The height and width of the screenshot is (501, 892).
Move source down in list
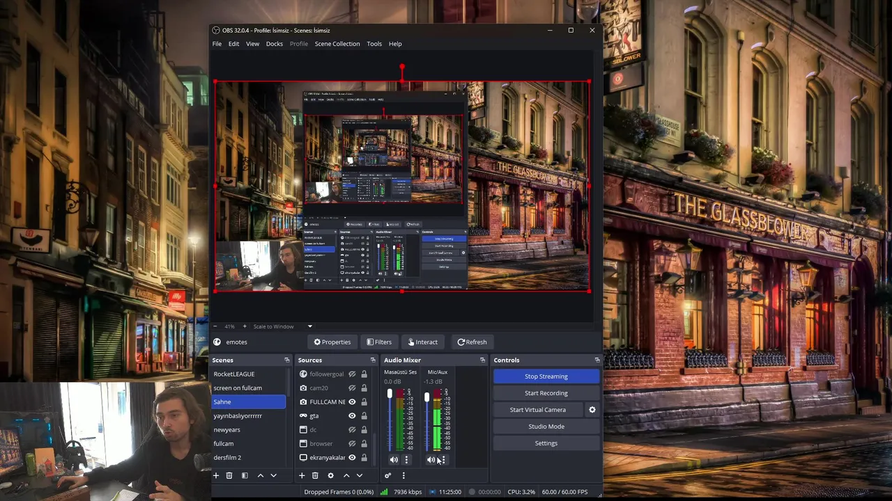tap(359, 475)
